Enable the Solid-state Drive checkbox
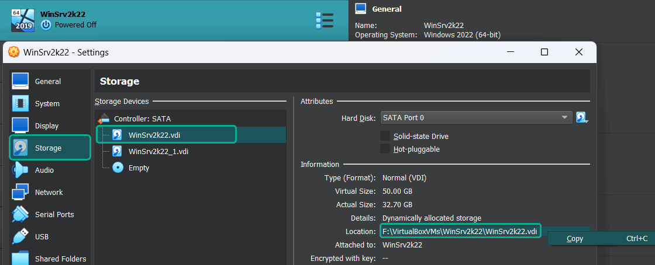The height and width of the screenshot is (265, 655). coord(385,136)
